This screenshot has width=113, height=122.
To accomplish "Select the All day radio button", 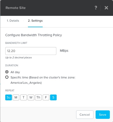I will pyautogui.click(x=7, y=72).
